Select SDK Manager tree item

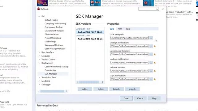tap(51, 74)
